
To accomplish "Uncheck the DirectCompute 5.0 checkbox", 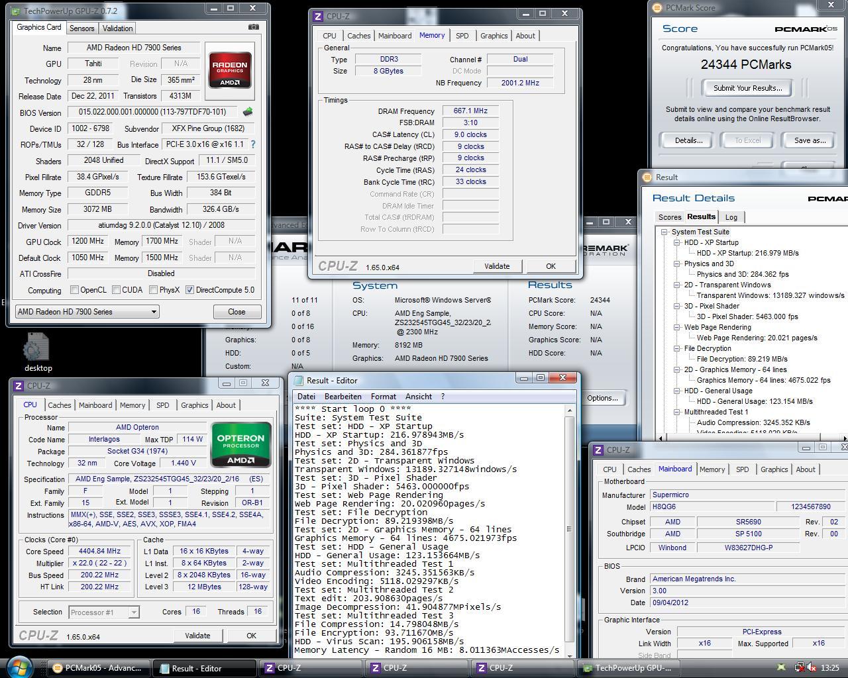I will pyautogui.click(x=190, y=290).
